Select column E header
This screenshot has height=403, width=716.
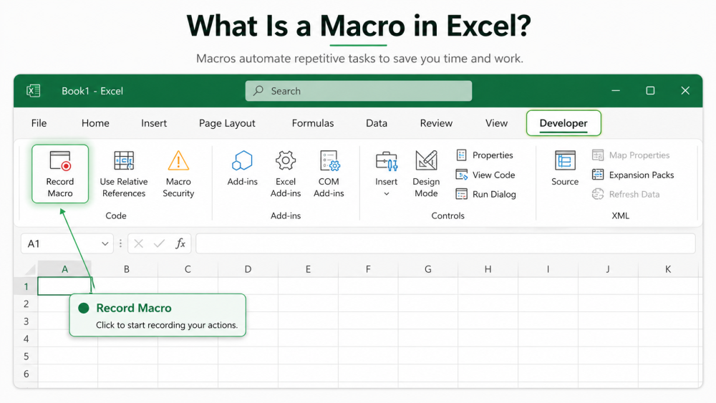click(308, 269)
